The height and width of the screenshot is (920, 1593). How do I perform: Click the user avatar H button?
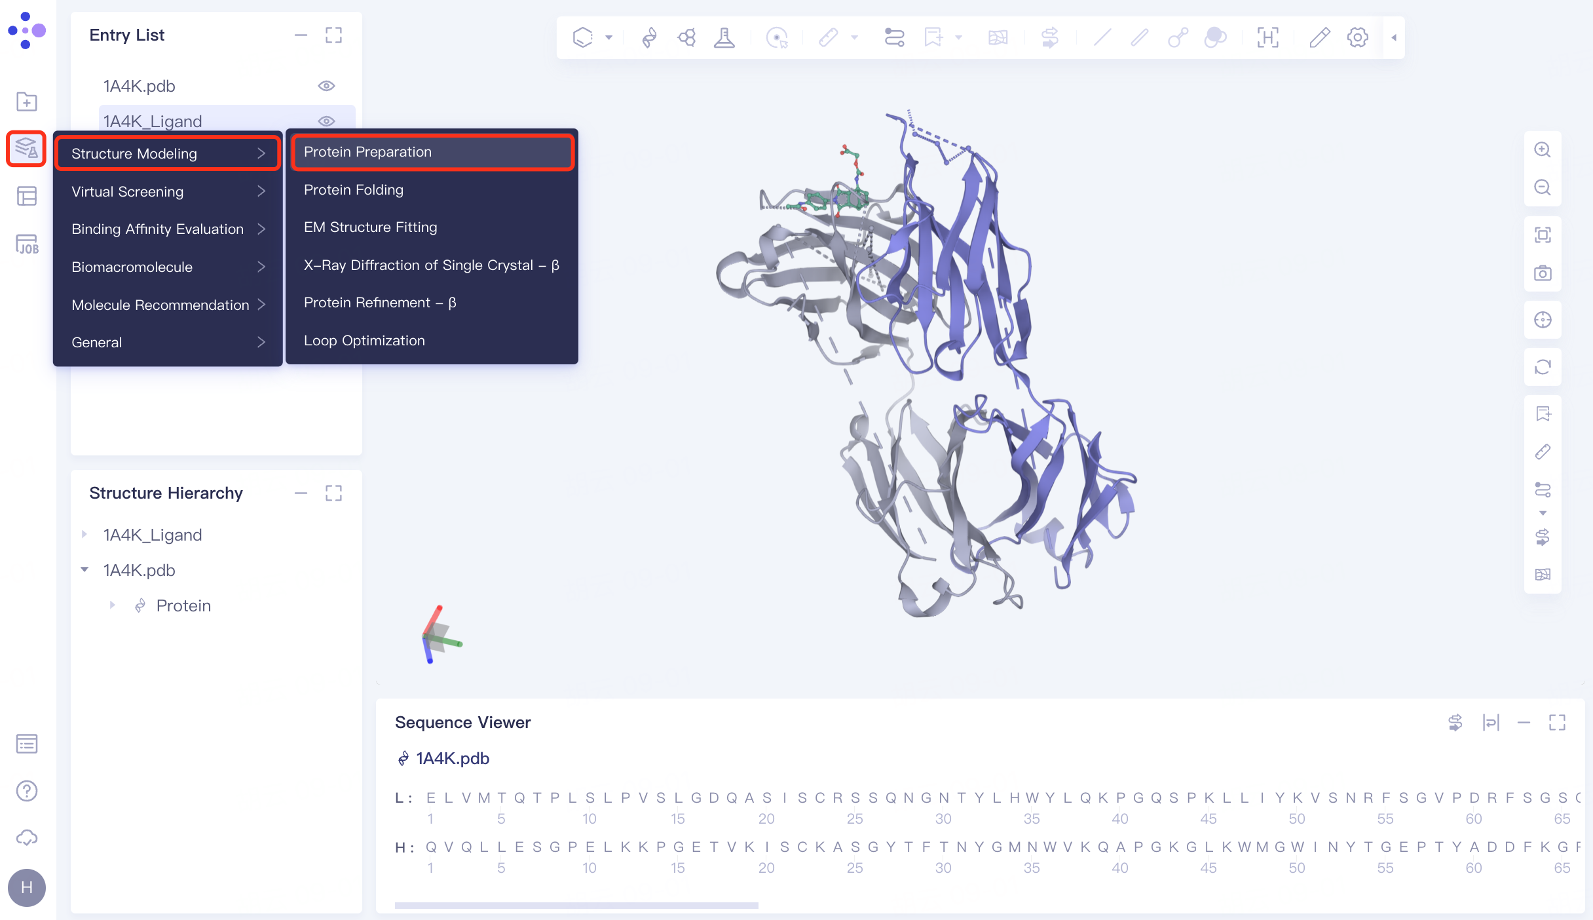(27, 888)
